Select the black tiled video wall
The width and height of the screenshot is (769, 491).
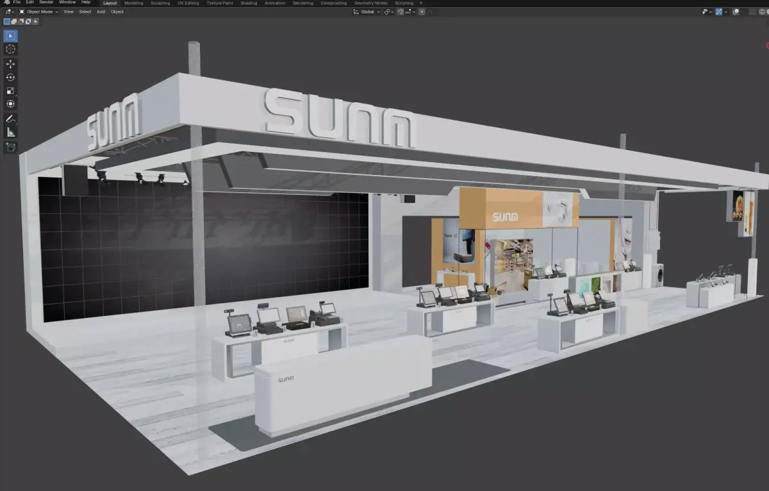point(205,250)
